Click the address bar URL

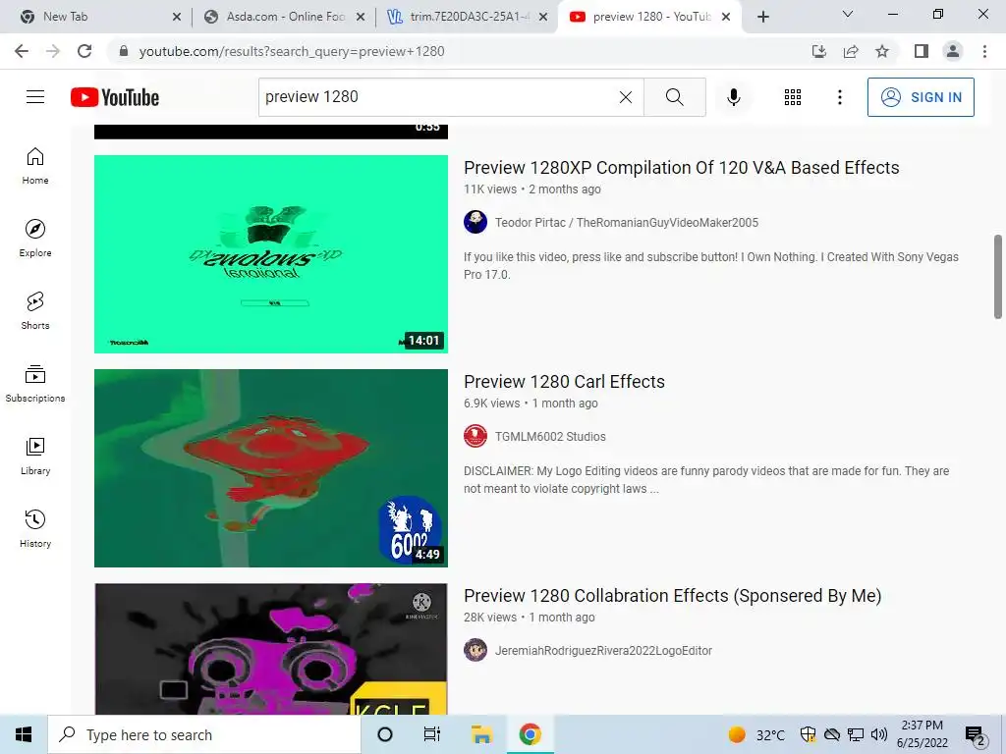[x=292, y=51]
